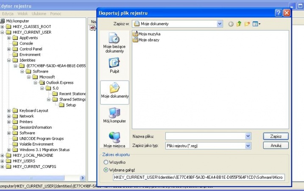Expand AppEvents key

[x=9, y=38]
